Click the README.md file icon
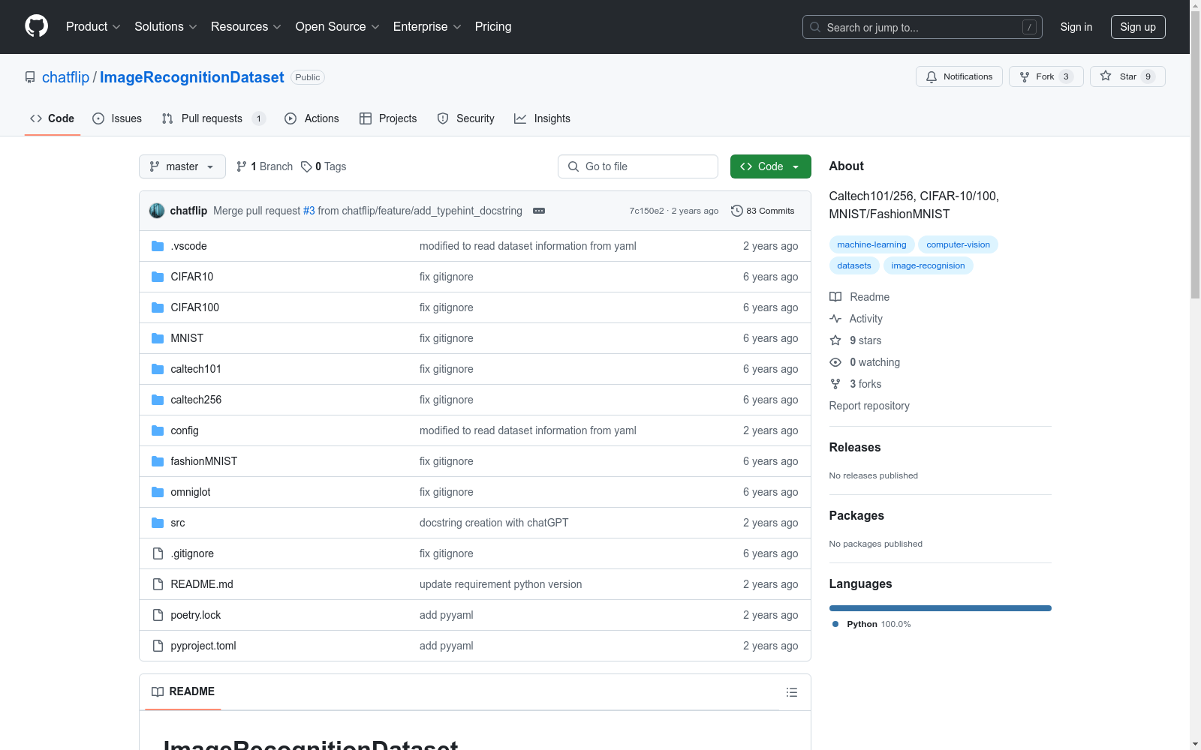This screenshot has height=750, width=1201. (x=158, y=584)
